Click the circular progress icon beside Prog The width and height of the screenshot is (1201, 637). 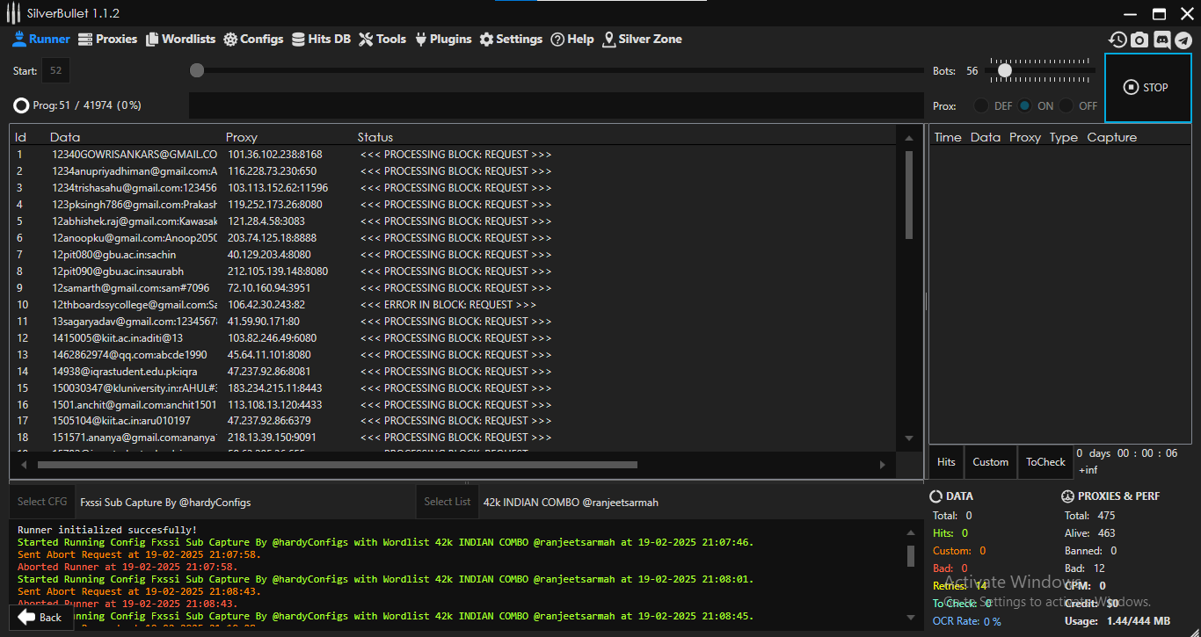[21, 105]
